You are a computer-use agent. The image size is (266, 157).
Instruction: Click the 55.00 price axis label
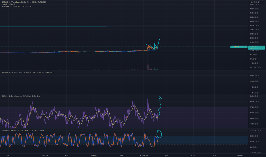coord(254,13)
